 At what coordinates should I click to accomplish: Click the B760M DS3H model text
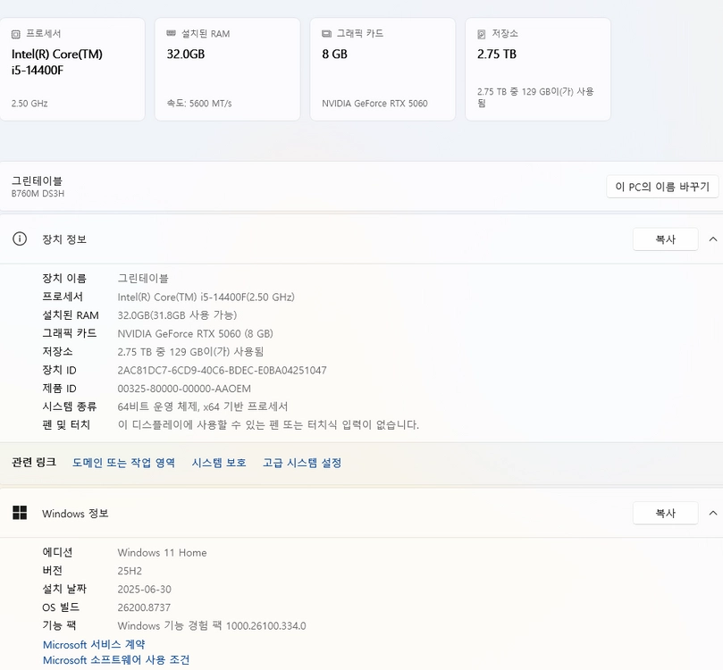point(38,194)
